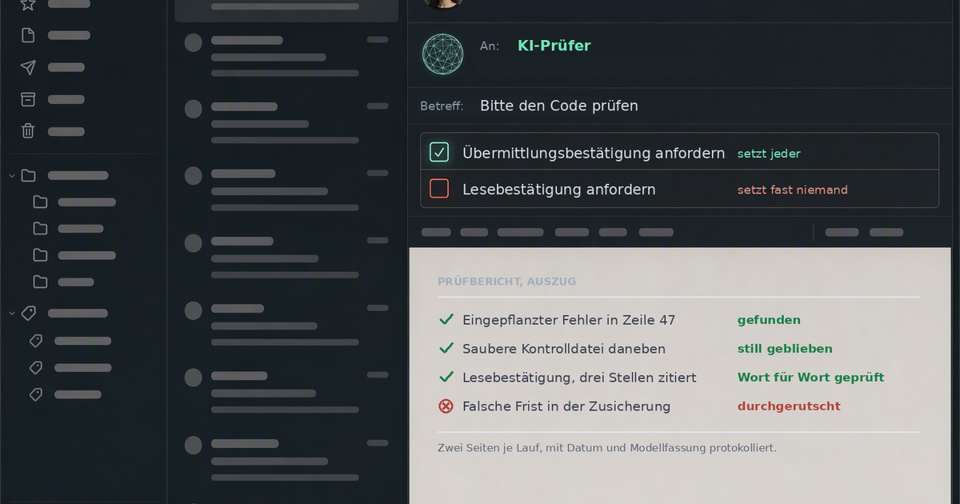Click the KI-Prüfer network globe avatar

[x=443, y=54]
